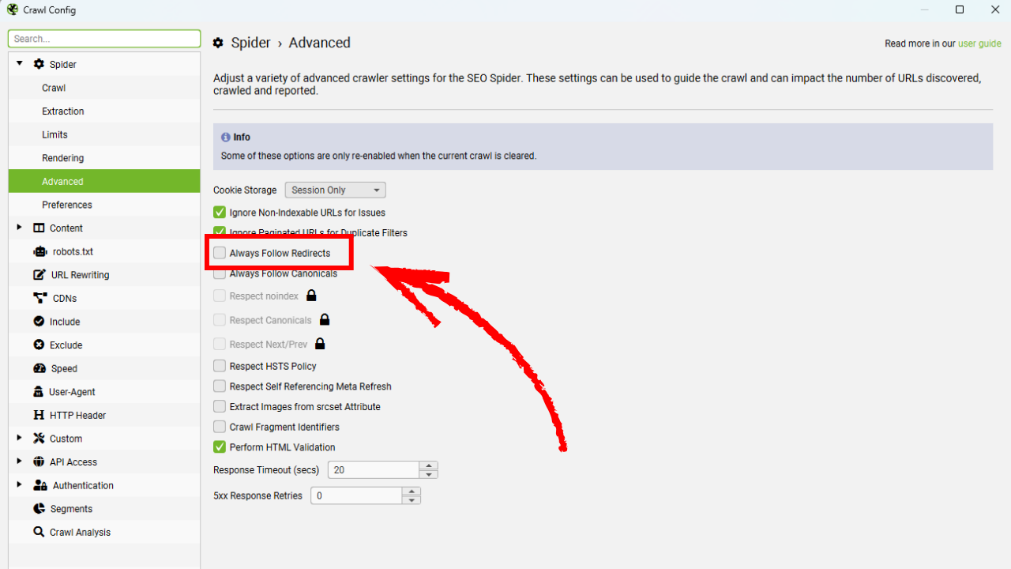Open the Rendering settings page

[x=63, y=158]
